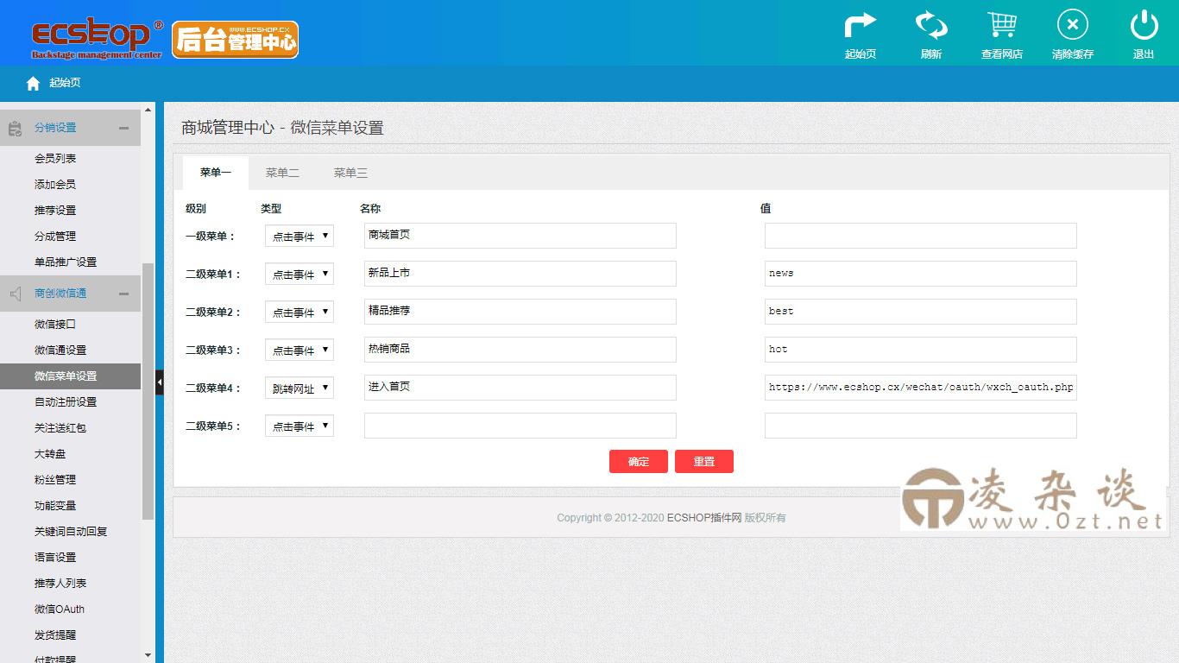
Task: Click the red 重置 button
Action: point(704,462)
